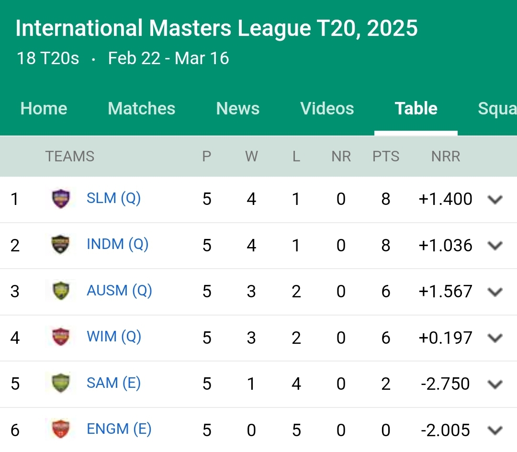Click the SAM team logo
The image size is (517, 452).
[61, 383]
